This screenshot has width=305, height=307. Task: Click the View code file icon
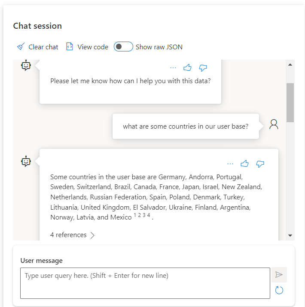70,47
